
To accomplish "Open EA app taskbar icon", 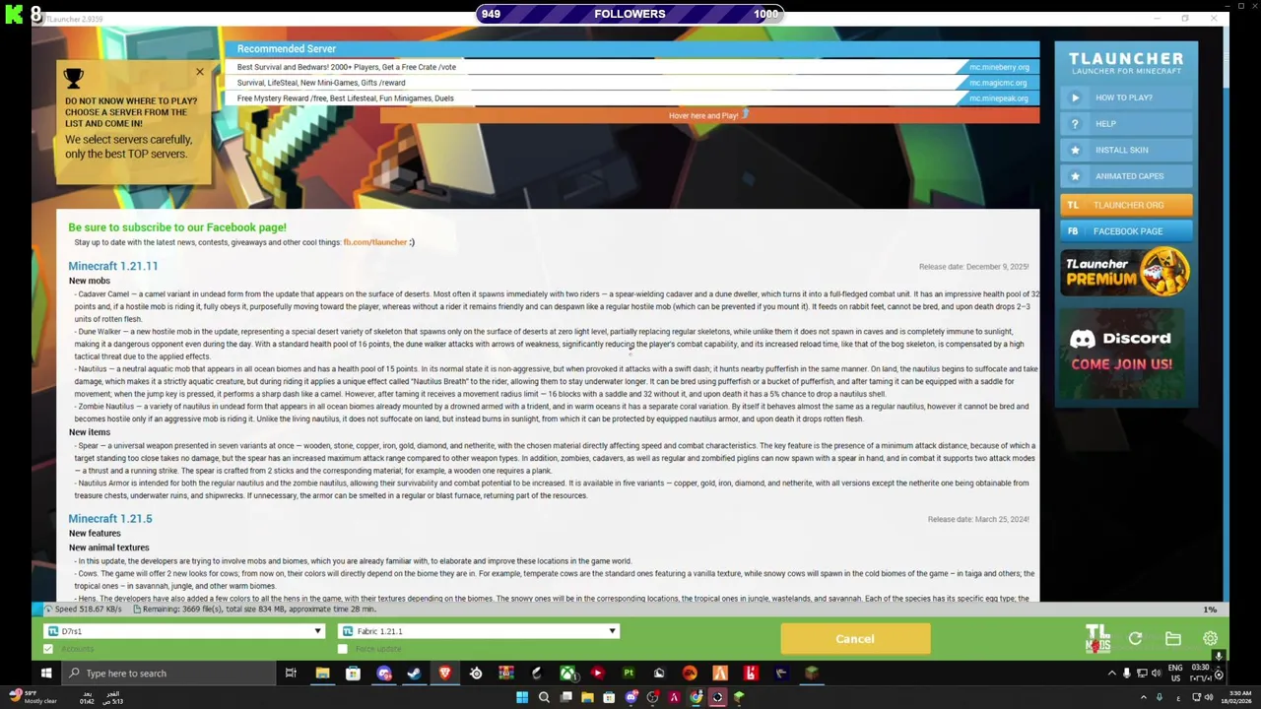I will point(690,674).
